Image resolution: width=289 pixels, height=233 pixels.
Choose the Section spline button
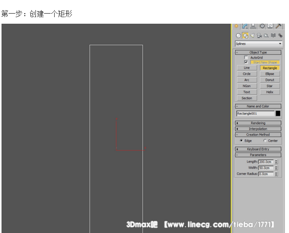[247, 98]
